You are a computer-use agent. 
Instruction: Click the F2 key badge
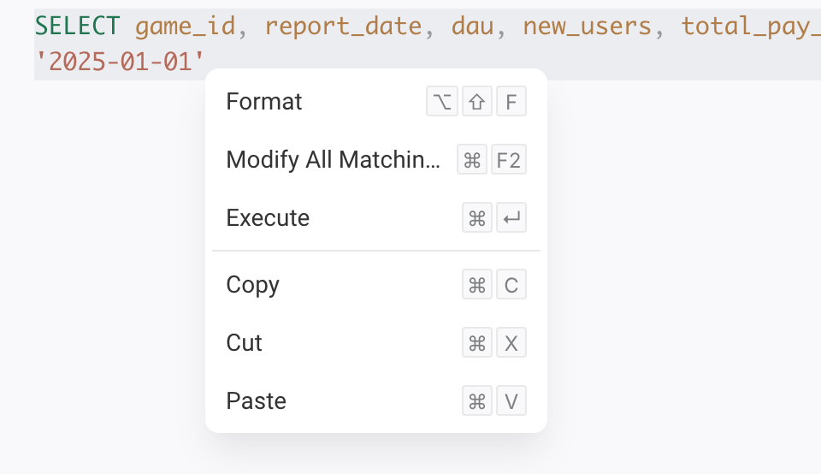[x=508, y=160]
